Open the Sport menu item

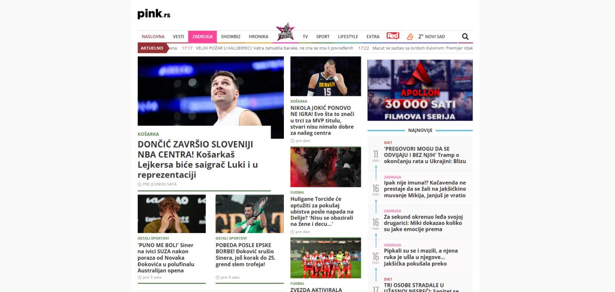coord(323,36)
